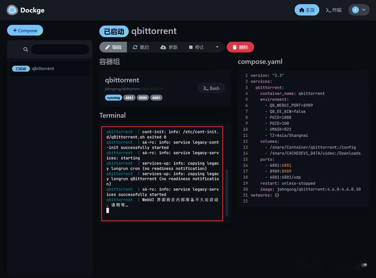This screenshot has width=376, height=278.
Task: Click the terminal output scrollbar
Action: (227, 192)
